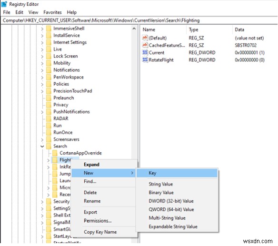Open the Edit menu
This screenshot has width=278, height=246.
coord(19,12)
